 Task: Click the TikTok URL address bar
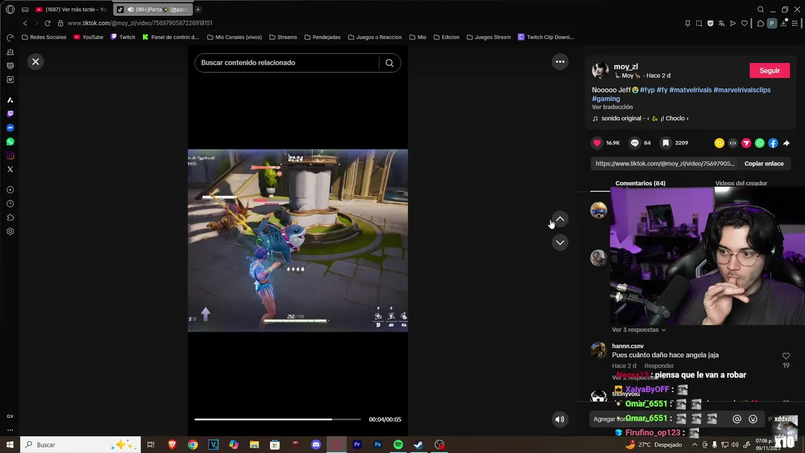pyautogui.click(x=140, y=23)
